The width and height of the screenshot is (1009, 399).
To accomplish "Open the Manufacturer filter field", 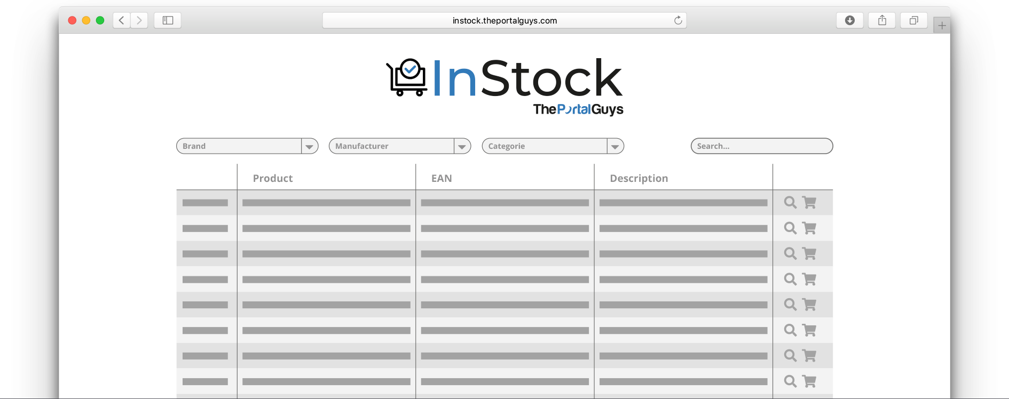I will (400, 146).
